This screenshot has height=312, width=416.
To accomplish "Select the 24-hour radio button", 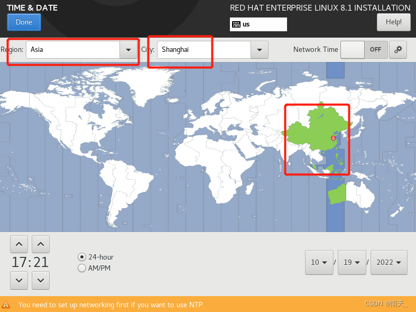I will tap(82, 257).
